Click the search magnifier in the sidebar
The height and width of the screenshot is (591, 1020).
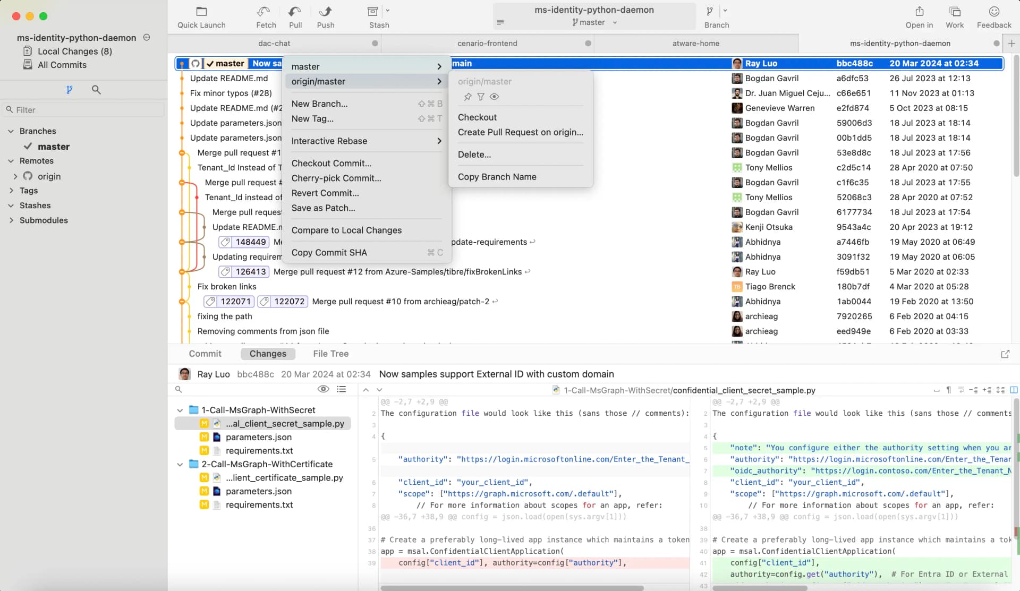pyautogui.click(x=96, y=90)
